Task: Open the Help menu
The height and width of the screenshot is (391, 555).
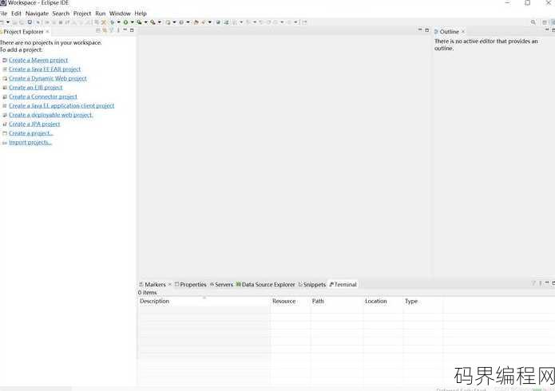Action: tap(141, 14)
